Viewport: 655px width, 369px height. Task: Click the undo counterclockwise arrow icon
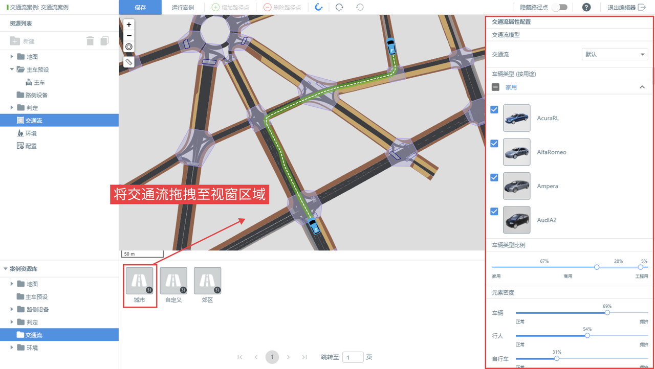click(x=360, y=7)
